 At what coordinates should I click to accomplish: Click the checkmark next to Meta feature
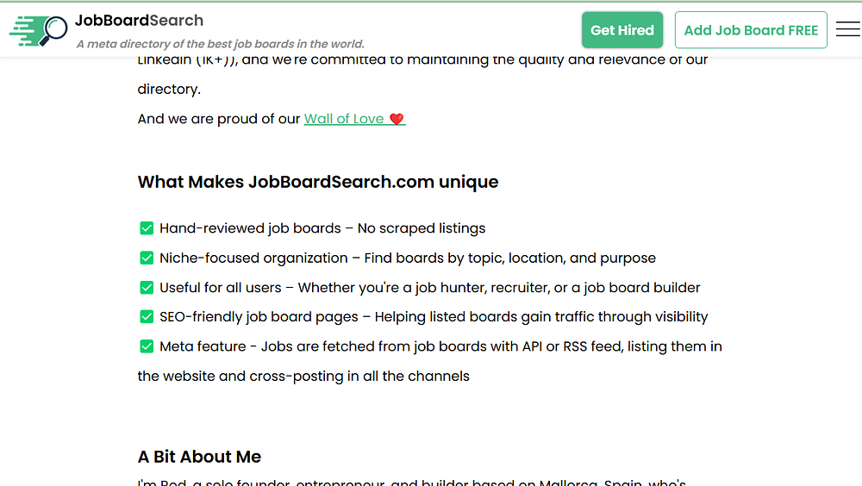pyautogui.click(x=147, y=346)
